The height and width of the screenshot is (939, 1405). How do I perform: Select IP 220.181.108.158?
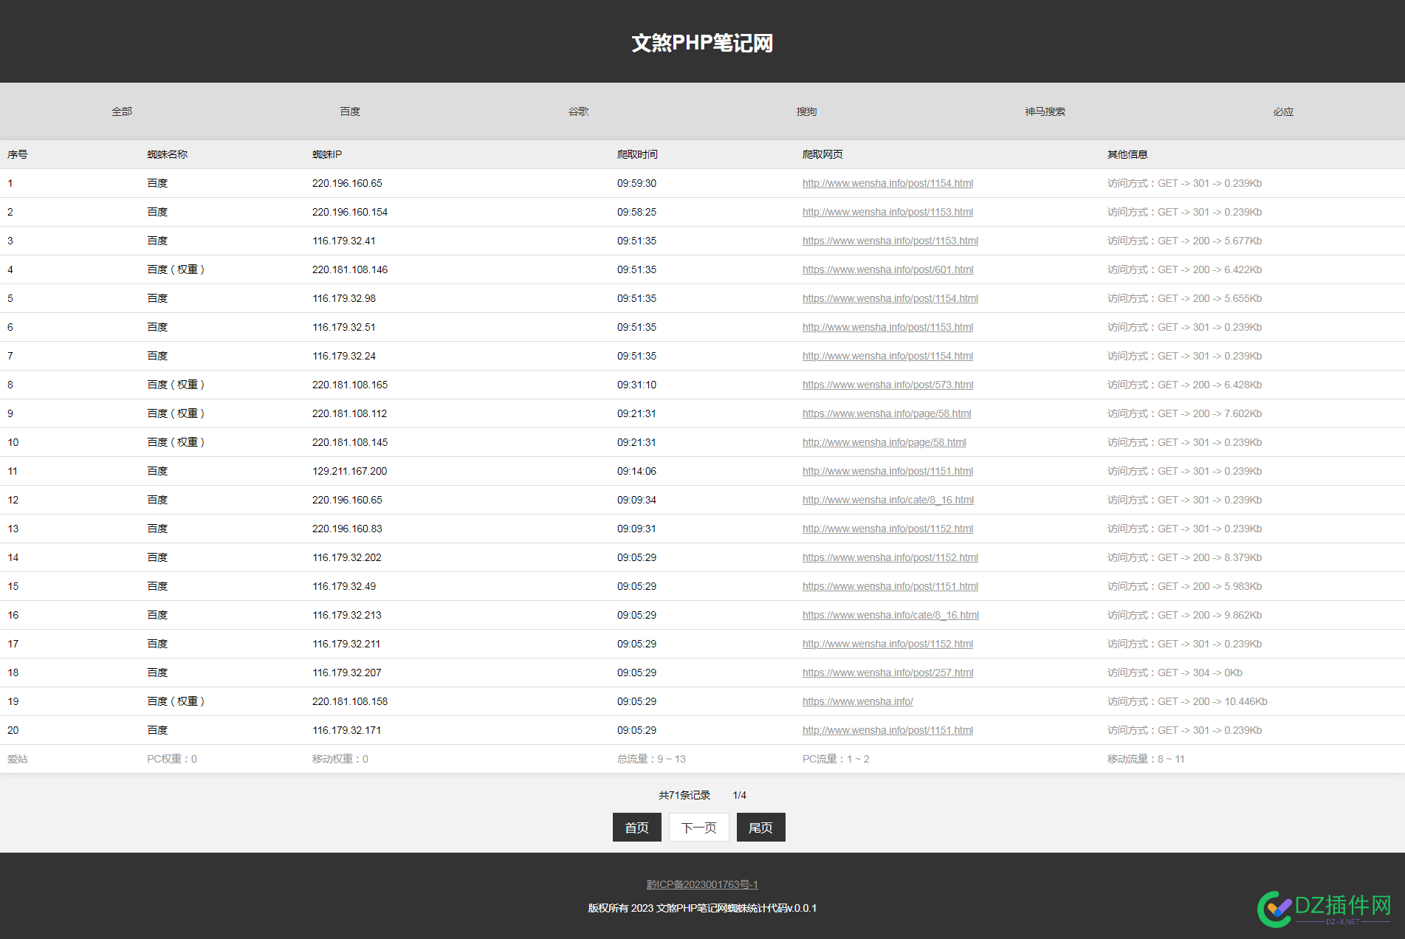[x=350, y=701]
